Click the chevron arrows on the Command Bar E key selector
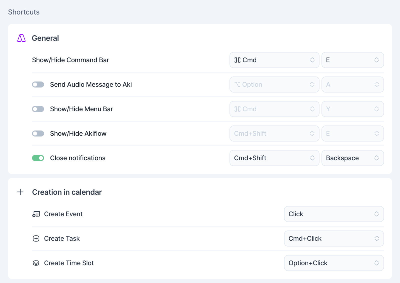 click(x=376, y=60)
